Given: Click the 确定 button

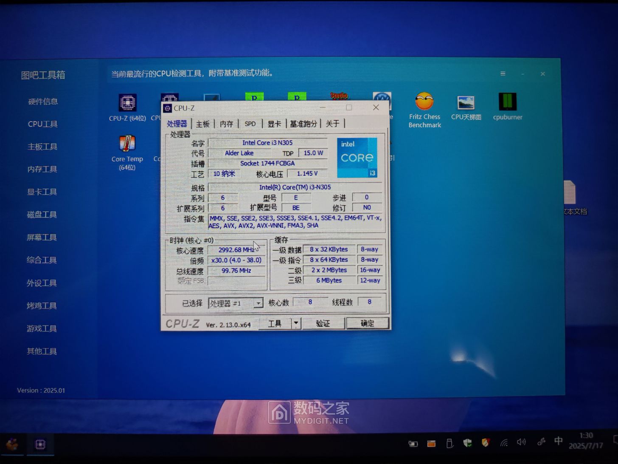Looking at the screenshot, I should (x=368, y=323).
